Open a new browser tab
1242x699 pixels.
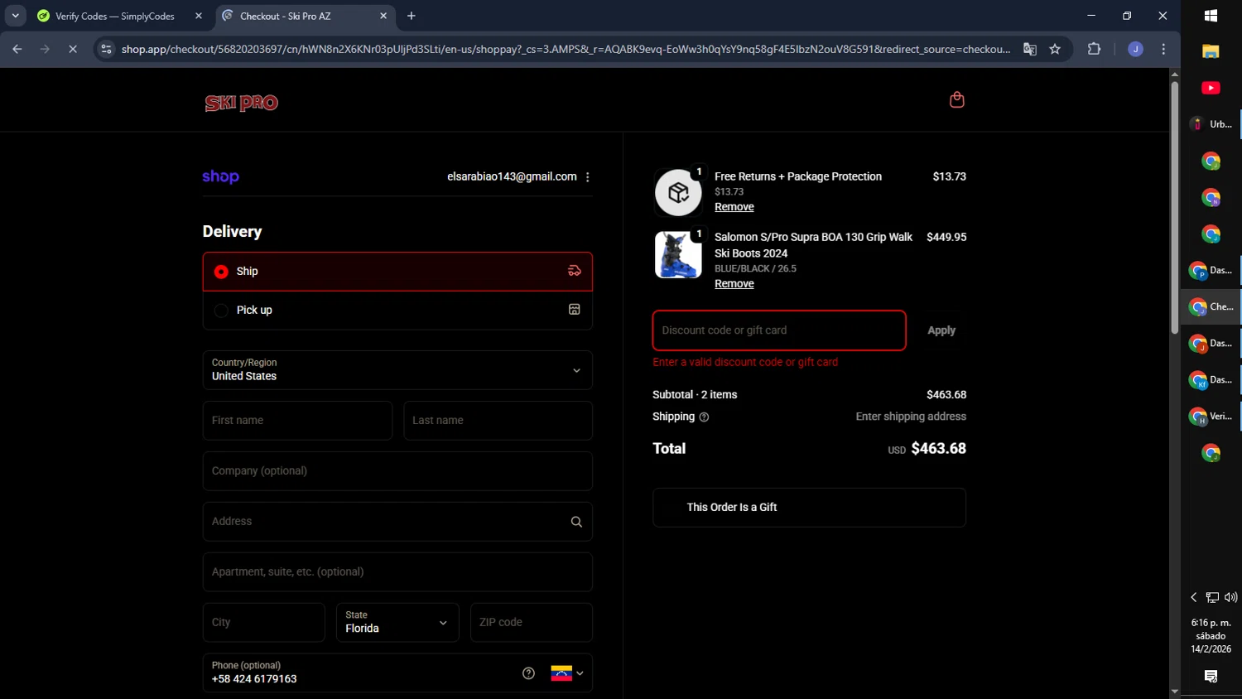[412, 16]
